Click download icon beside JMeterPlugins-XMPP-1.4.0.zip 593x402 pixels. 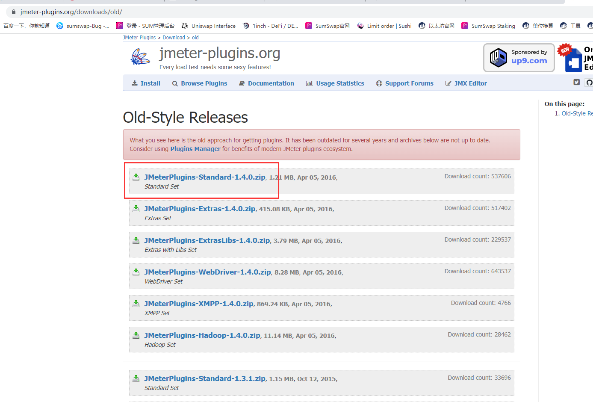(136, 304)
